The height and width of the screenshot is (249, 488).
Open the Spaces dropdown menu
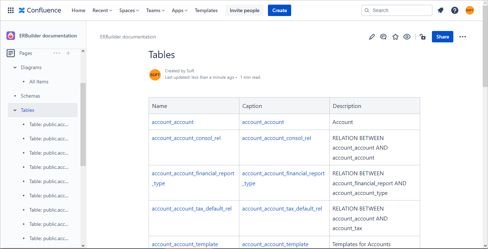(x=129, y=10)
